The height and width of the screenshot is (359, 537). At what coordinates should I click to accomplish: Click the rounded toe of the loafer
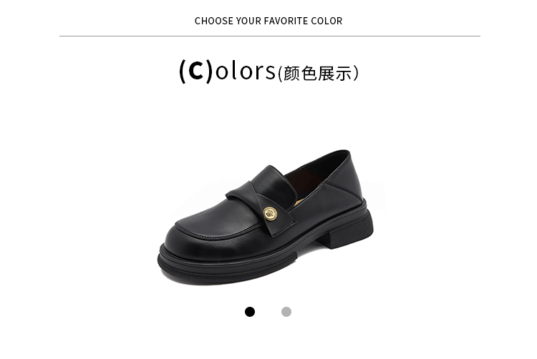(x=192, y=236)
